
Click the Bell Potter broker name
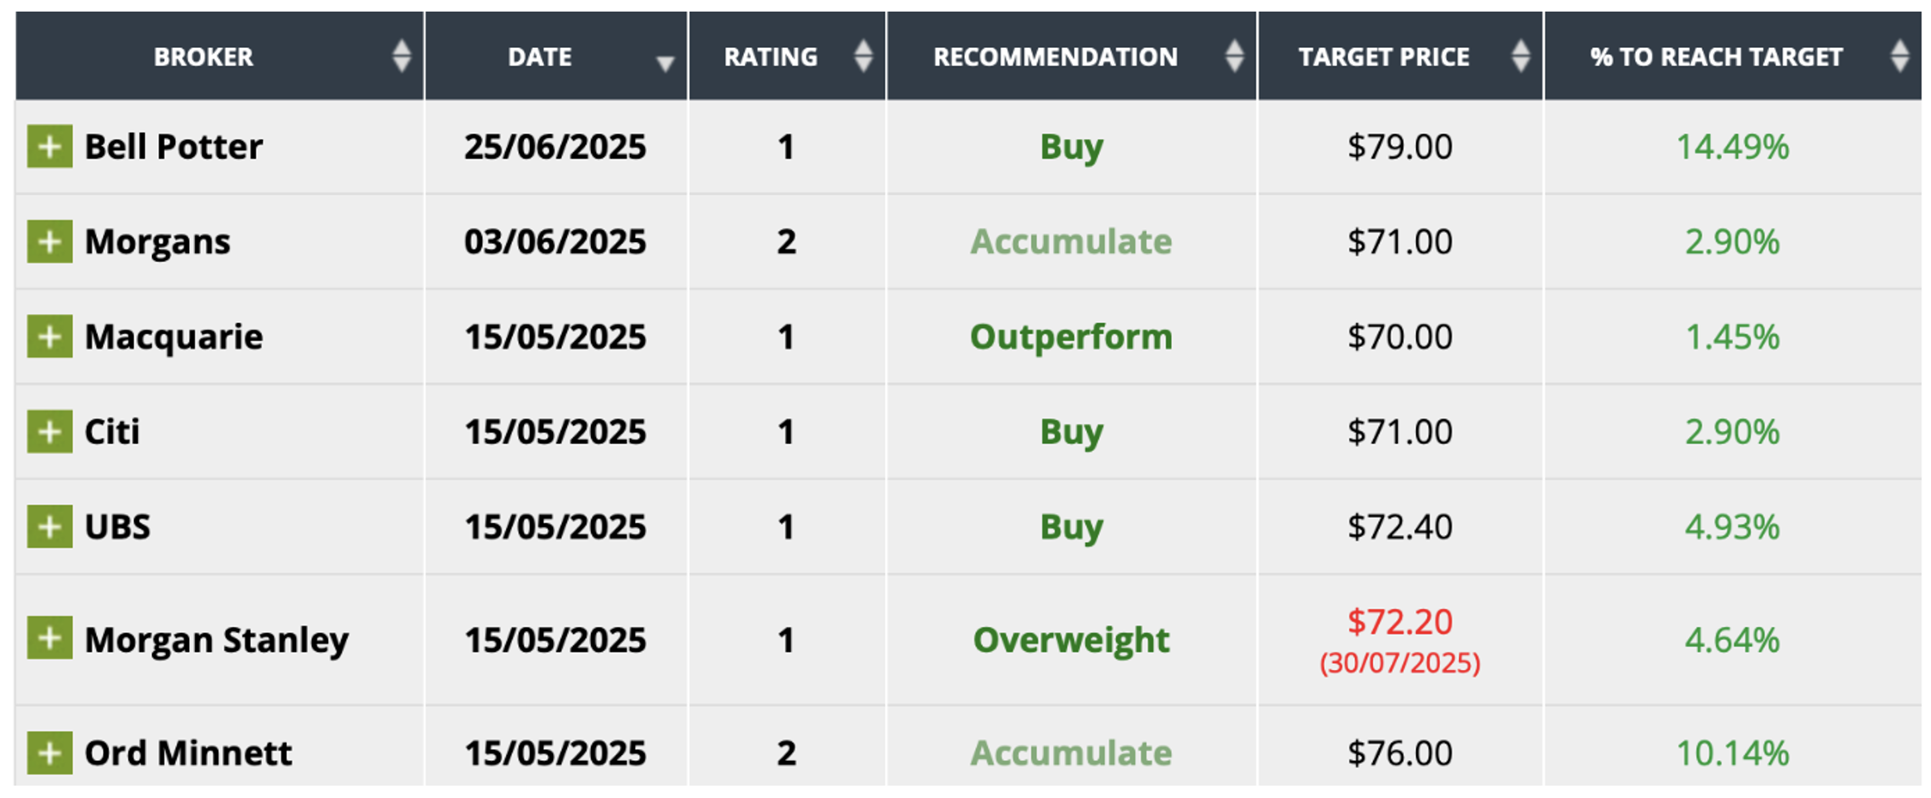174,147
